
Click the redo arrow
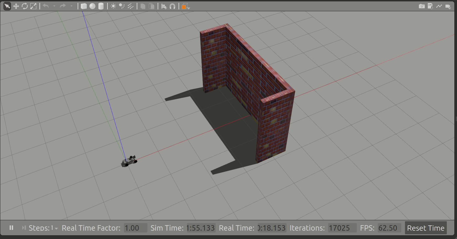63,6
